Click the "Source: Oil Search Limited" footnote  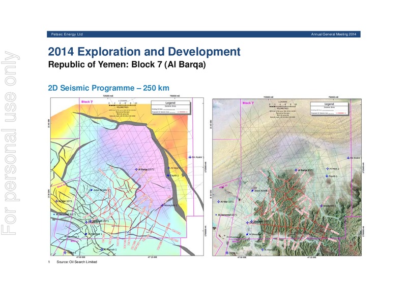click(77, 262)
